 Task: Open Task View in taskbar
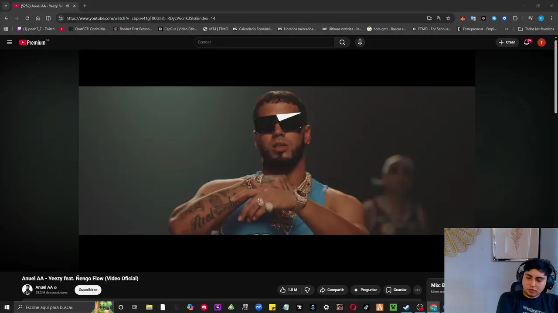tap(135, 307)
